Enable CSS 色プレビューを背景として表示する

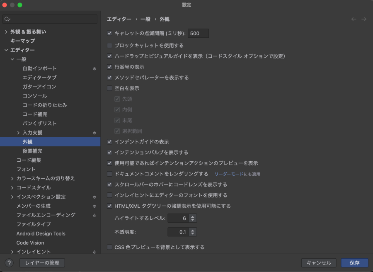point(110,247)
